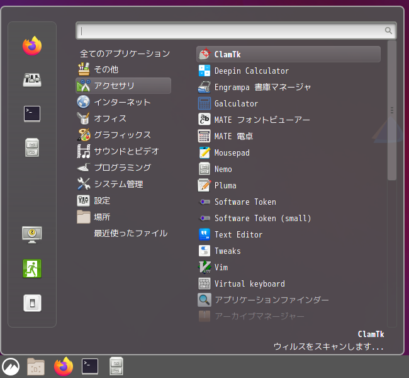The height and width of the screenshot is (378, 409).
Task: Open 場所 places category
Action: pos(123,217)
